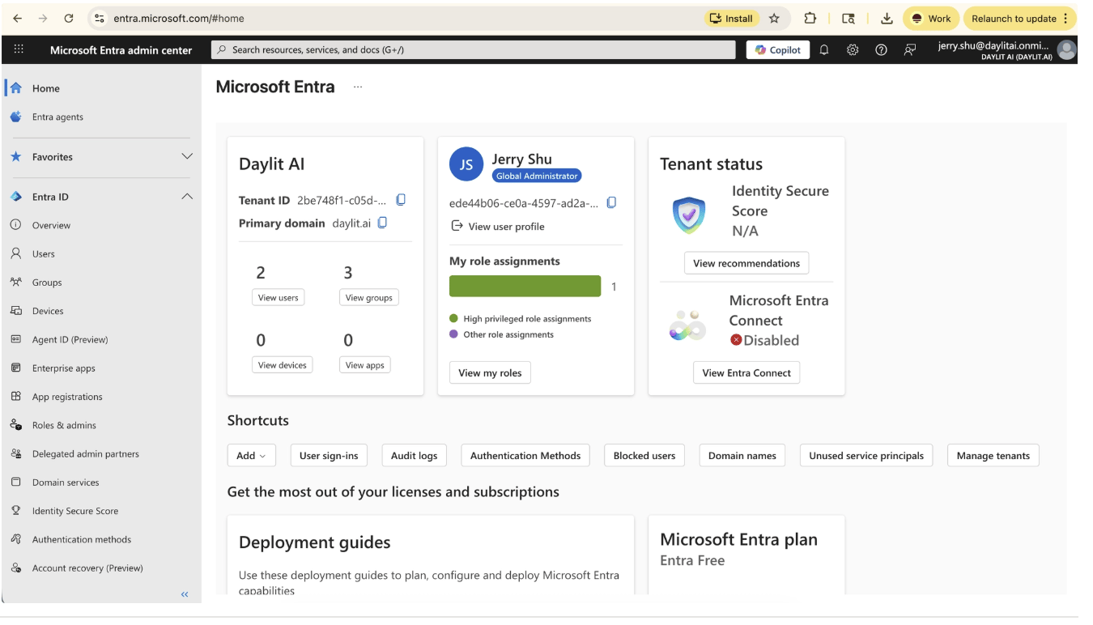This screenshot has height=625, width=1093.
Task: Open the notifications bell icon
Action: point(824,50)
